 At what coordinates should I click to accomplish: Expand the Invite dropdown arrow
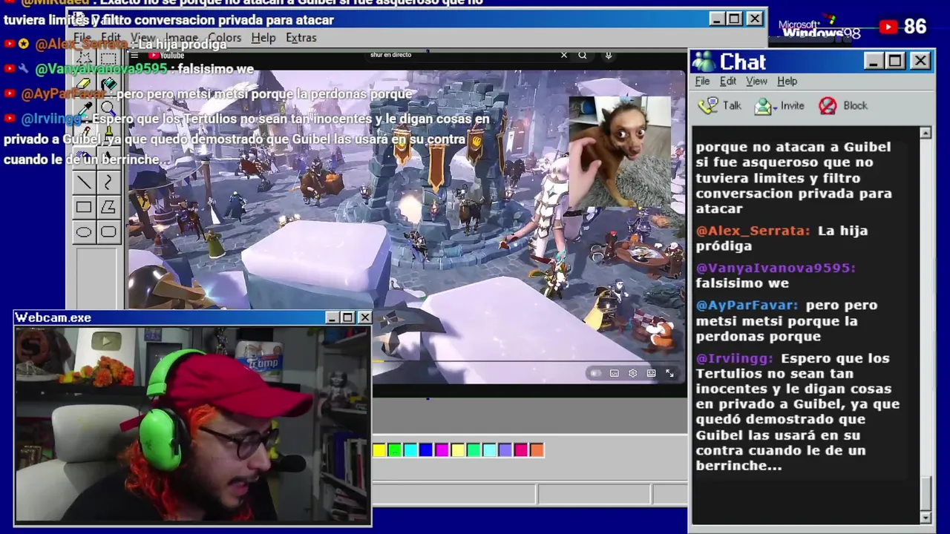(x=775, y=107)
